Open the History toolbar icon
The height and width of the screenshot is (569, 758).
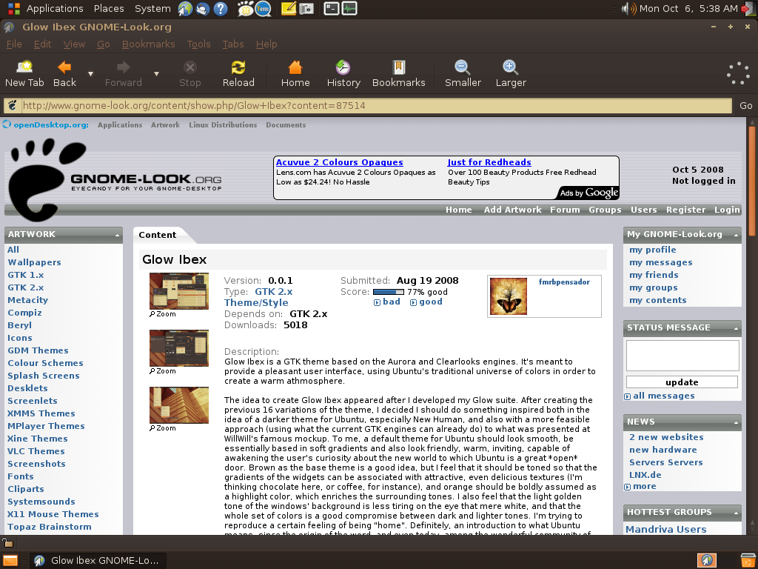[x=343, y=74]
